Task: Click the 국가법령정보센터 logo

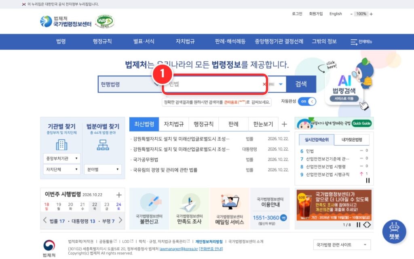Action: tap(66, 21)
